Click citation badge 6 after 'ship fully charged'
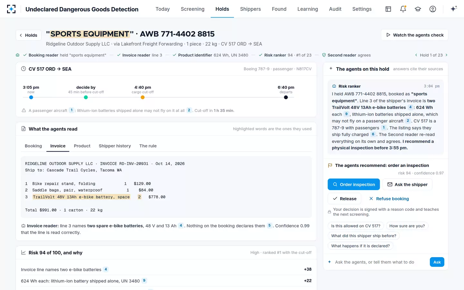The width and height of the screenshot is (464, 290). tap(373, 134)
